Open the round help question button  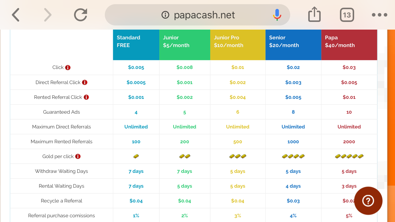pyautogui.click(x=368, y=201)
